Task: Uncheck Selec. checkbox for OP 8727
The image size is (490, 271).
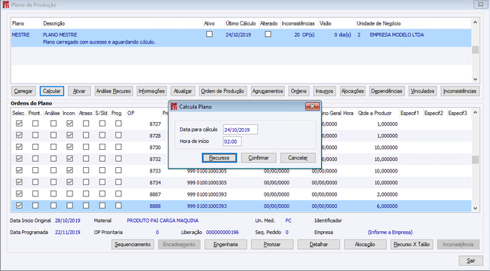Action: coord(19,123)
